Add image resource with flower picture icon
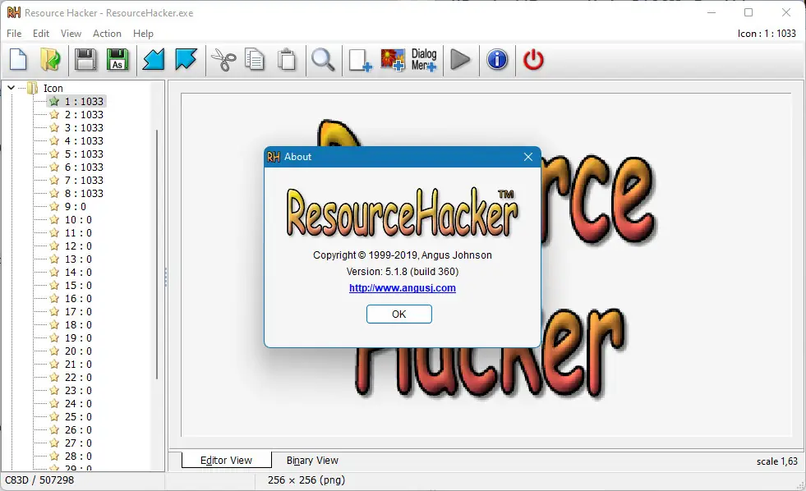 (x=393, y=60)
